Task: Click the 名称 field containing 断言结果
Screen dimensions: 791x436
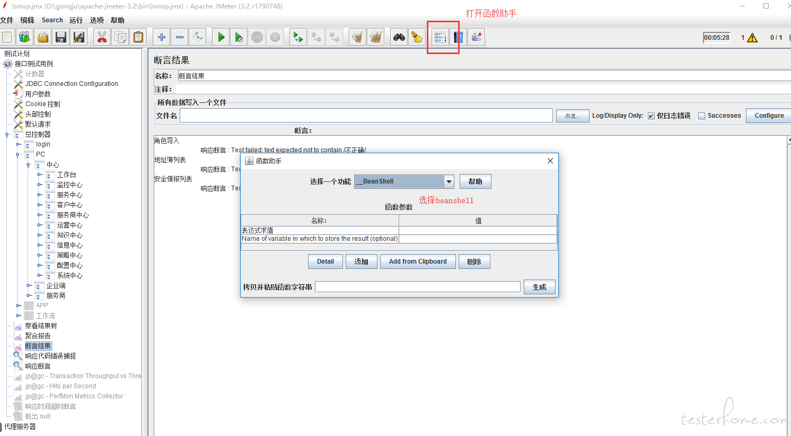Action: [x=484, y=76]
